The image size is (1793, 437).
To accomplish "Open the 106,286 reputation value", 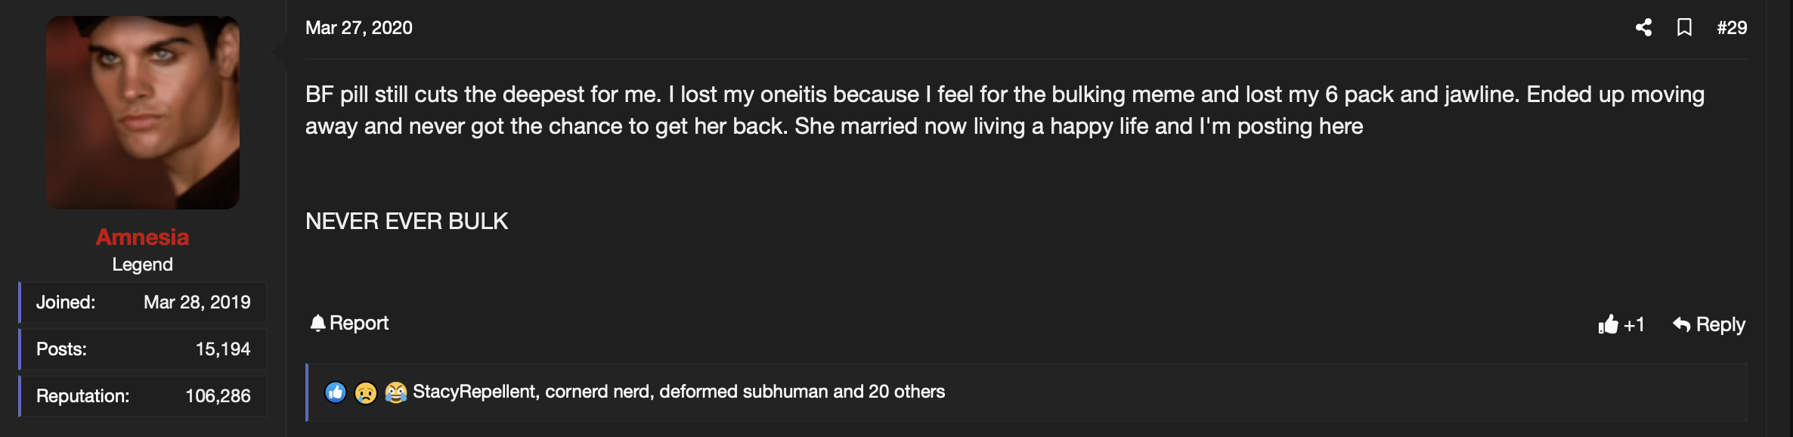I will click(x=218, y=396).
